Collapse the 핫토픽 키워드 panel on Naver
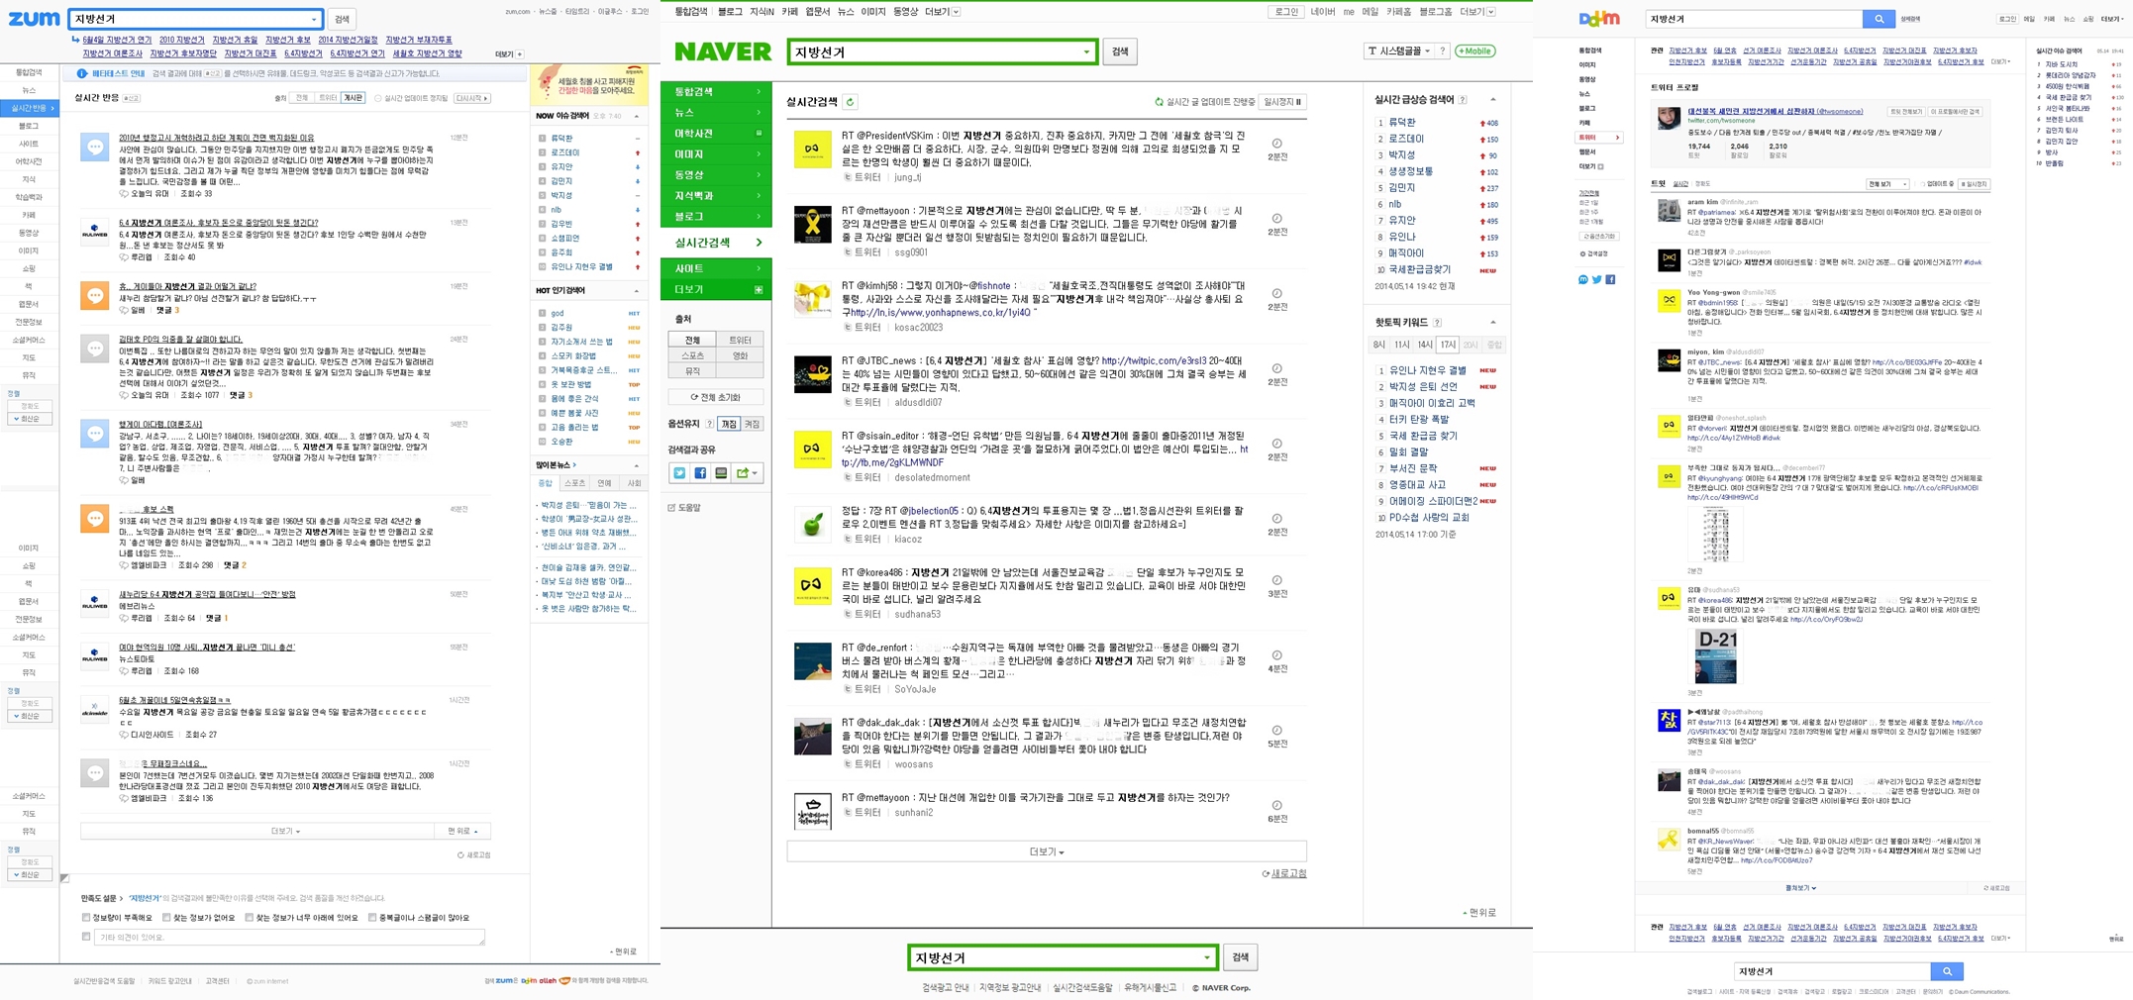2133x1000 pixels. point(1493,323)
